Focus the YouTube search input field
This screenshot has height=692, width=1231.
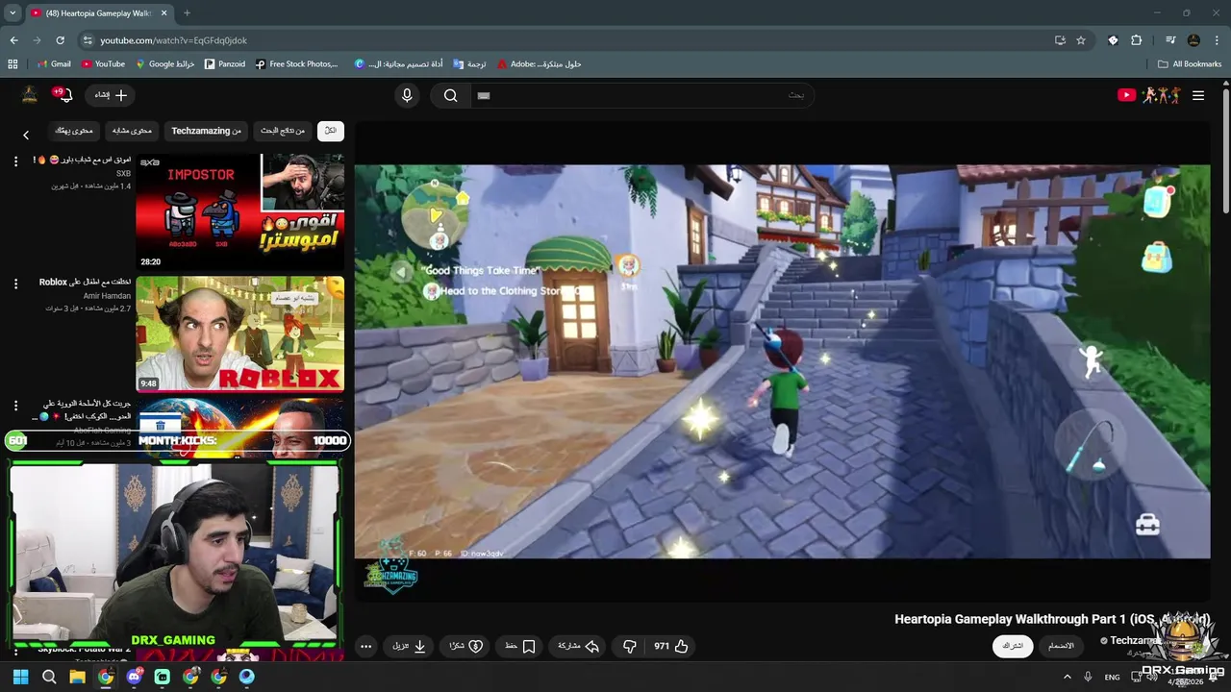point(641,95)
